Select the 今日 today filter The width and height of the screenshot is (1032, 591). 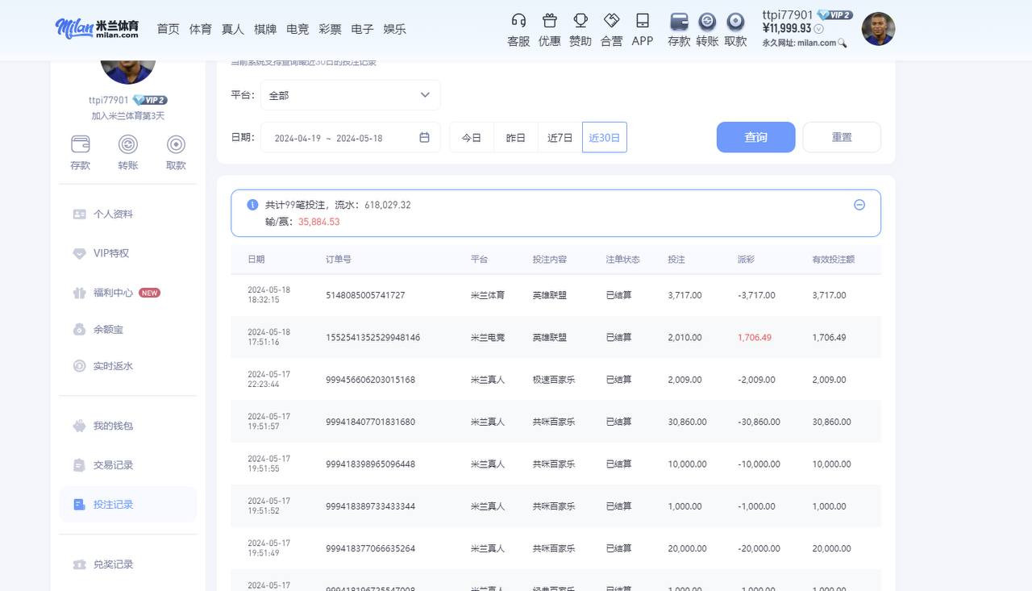[472, 138]
